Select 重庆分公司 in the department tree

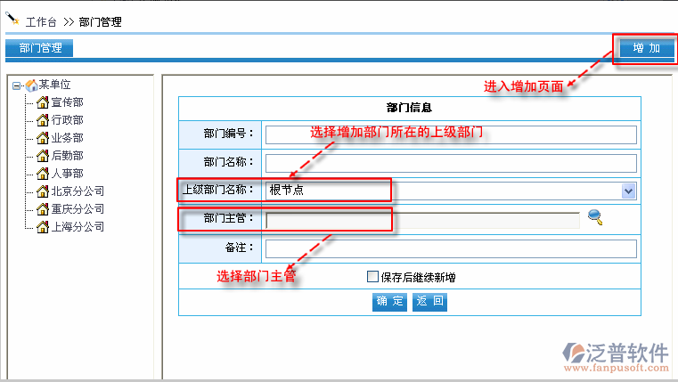click(78, 208)
